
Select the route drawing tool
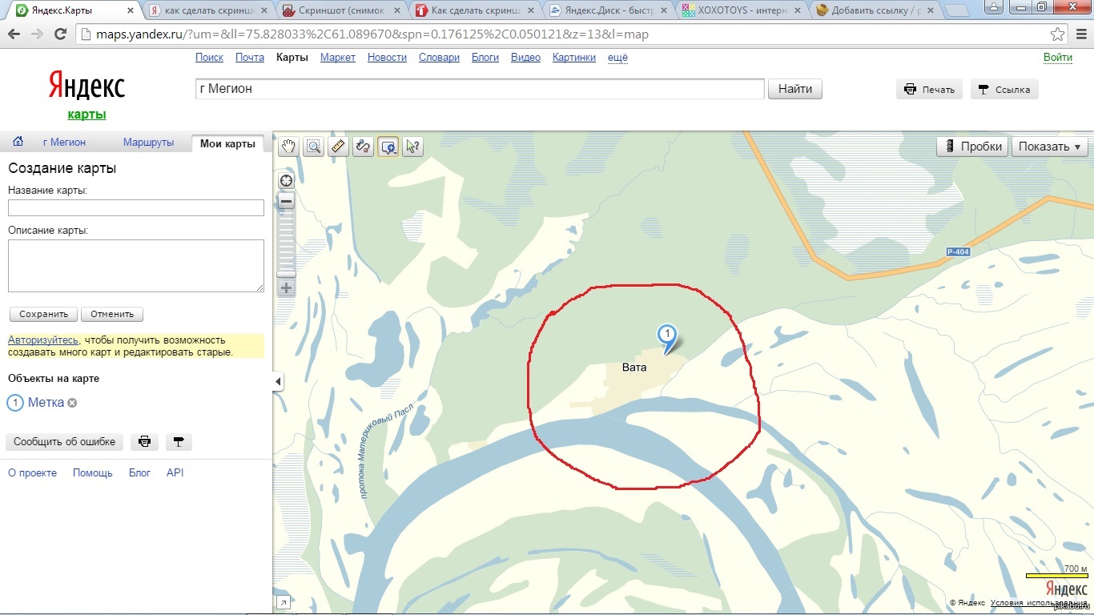pos(363,147)
